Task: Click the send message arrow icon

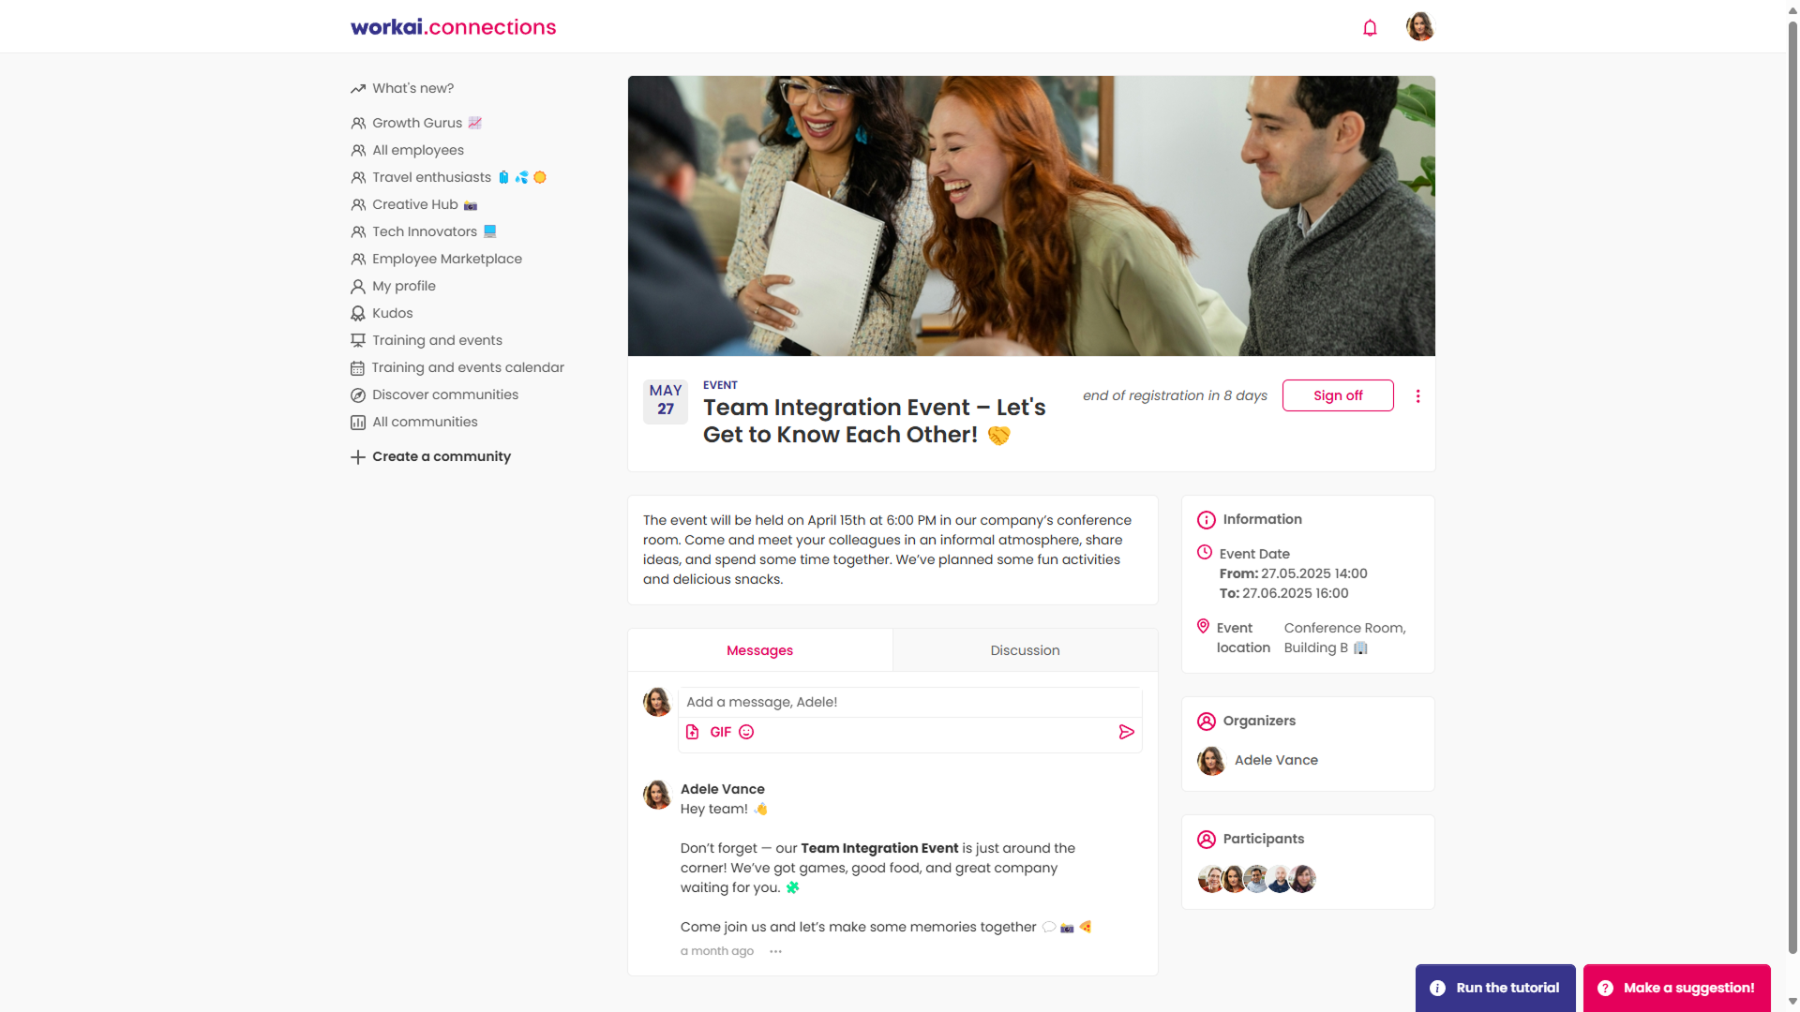Action: [x=1127, y=732]
